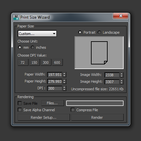Set DPI preset to 72
This screenshot has height=141, width=141.
23,62
